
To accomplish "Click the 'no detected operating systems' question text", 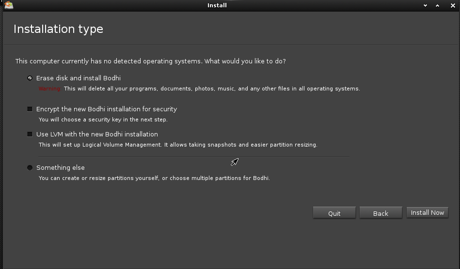I will click(x=150, y=61).
